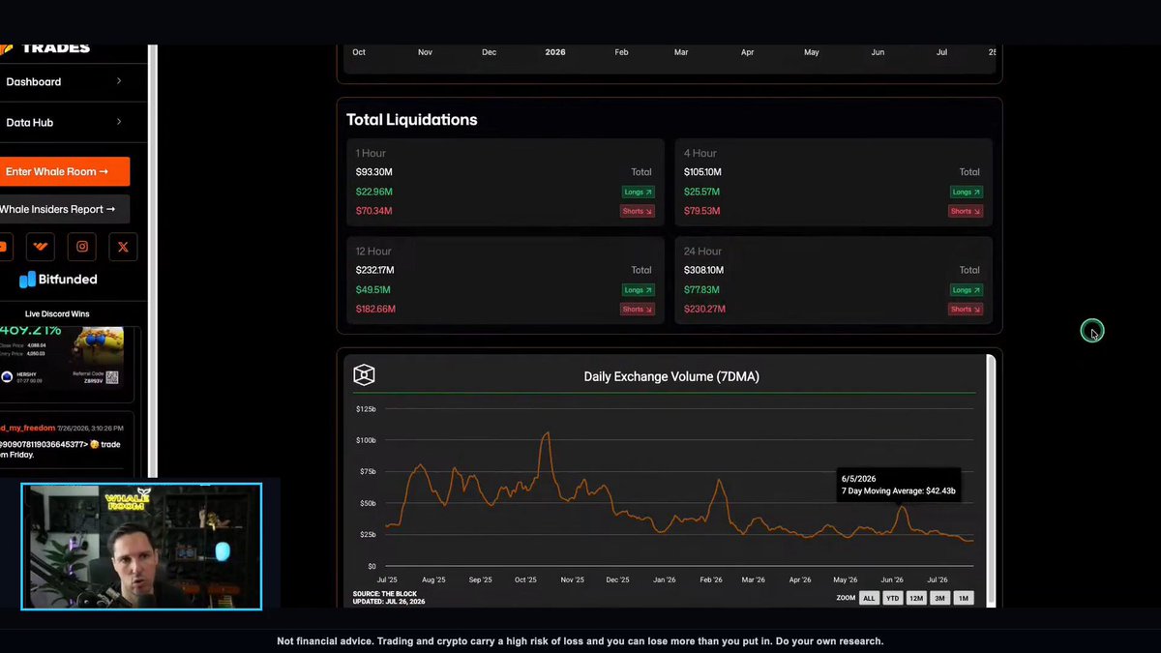Click the Longs badge in 4 Hour card
The height and width of the screenshot is (653, 1161).
966,193
